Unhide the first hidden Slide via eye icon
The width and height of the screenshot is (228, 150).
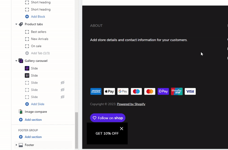[x=63, y=83]
